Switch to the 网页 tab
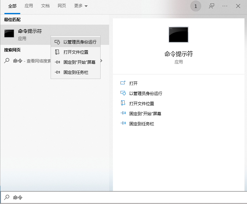 click(62, 6)
